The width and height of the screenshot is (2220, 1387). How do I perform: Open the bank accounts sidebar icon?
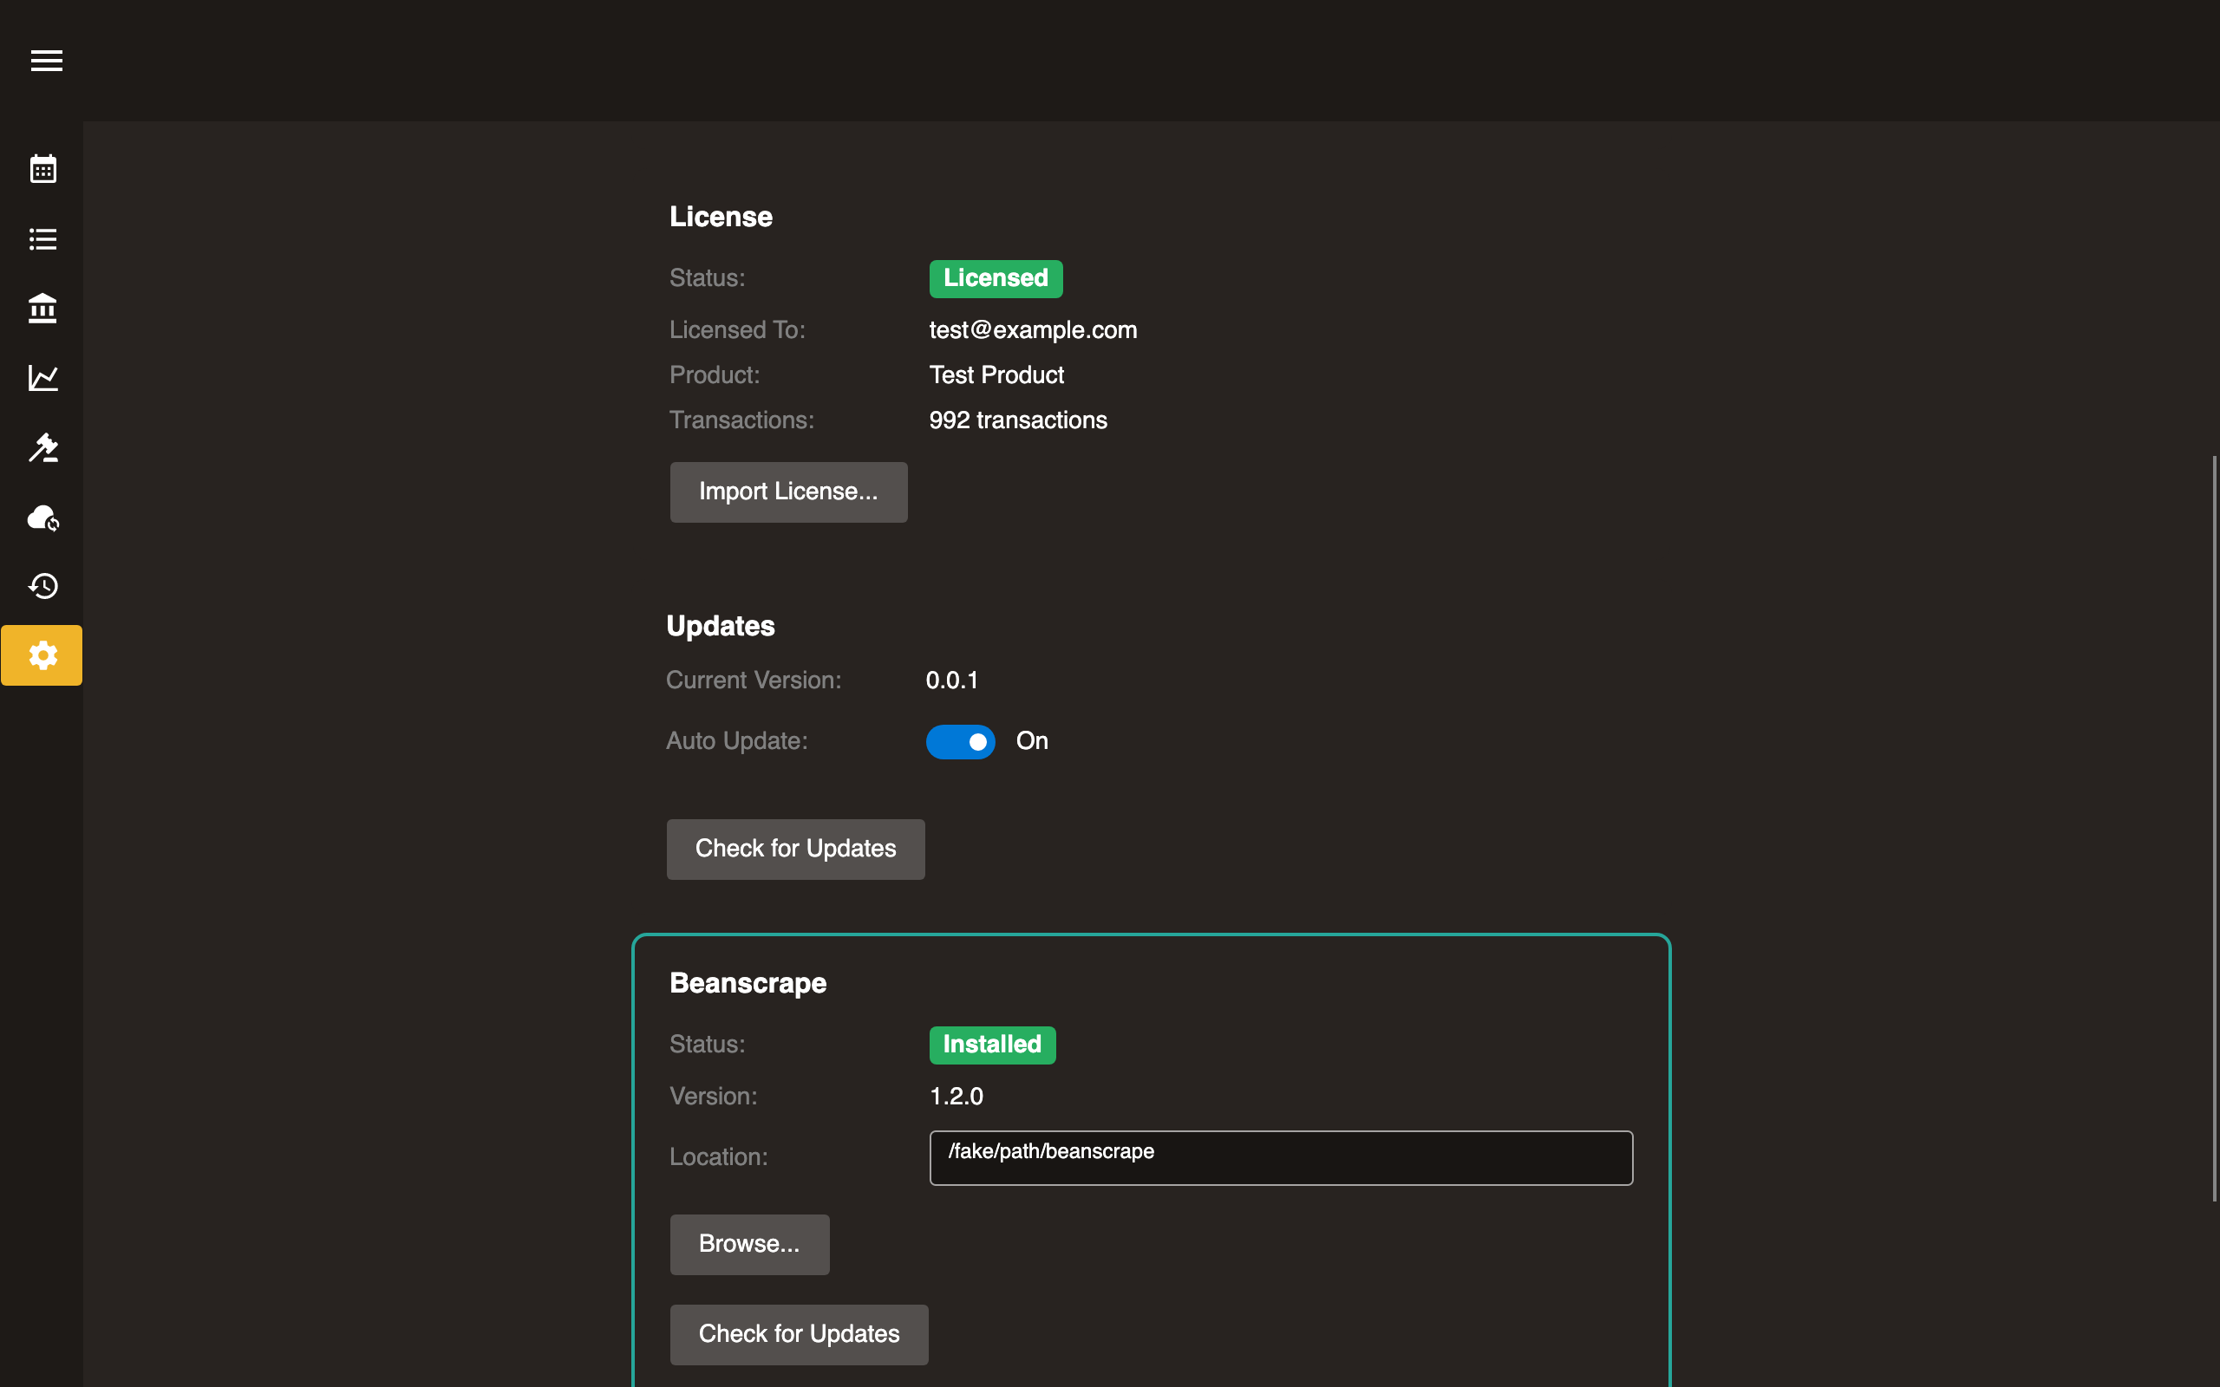tap(43, 309)
